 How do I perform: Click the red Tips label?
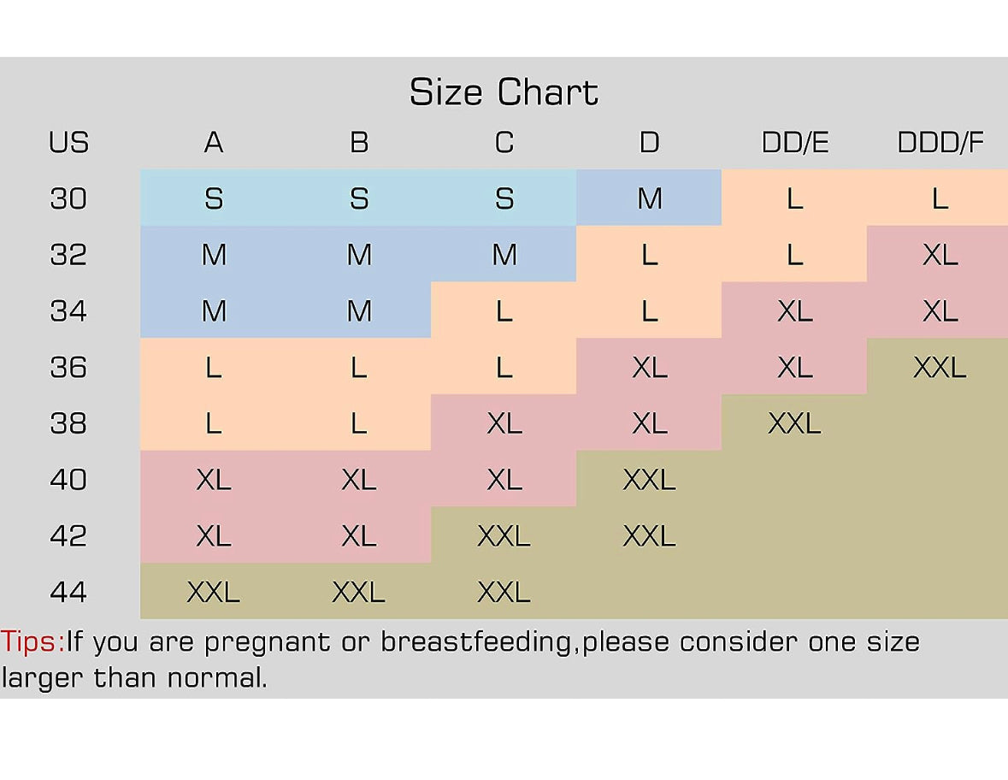tap(32, 641)
